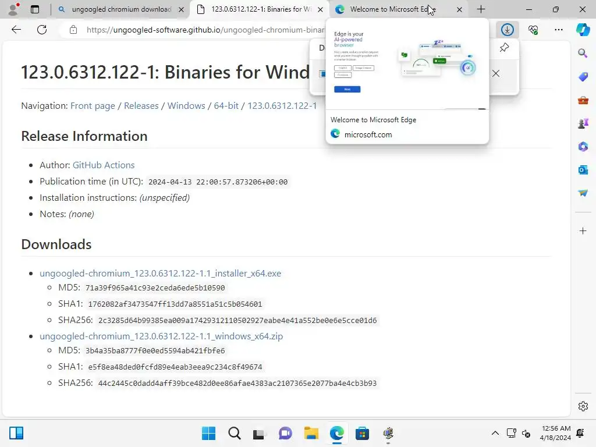596x447 pixels.
Task: Open the sidebar settings gear
Action: (x=583, y=406)
